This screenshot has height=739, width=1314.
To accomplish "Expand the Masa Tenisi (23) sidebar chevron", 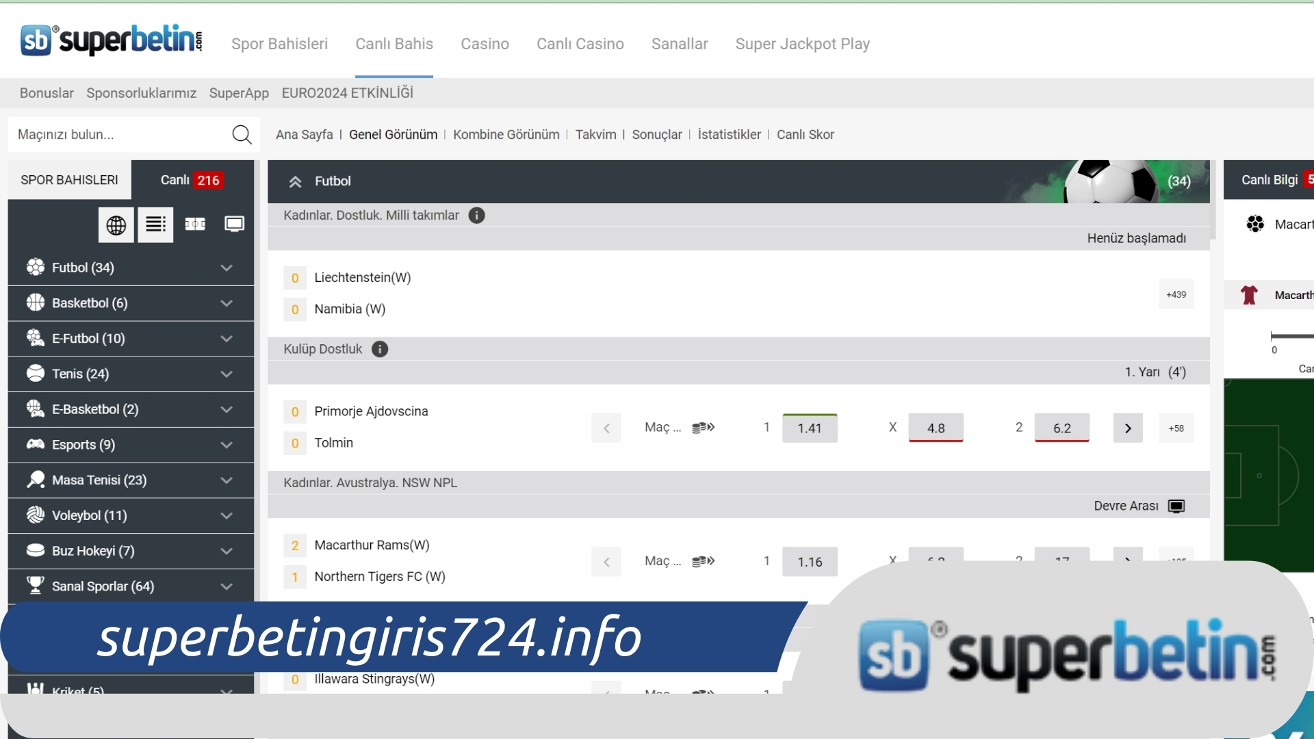I will coord(227,480).
